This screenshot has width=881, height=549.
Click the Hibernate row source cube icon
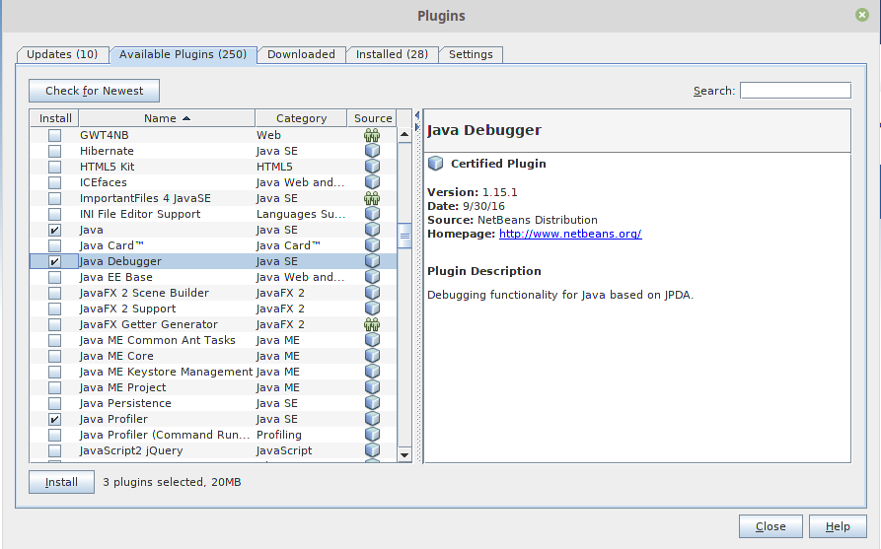tap(372, 151)
